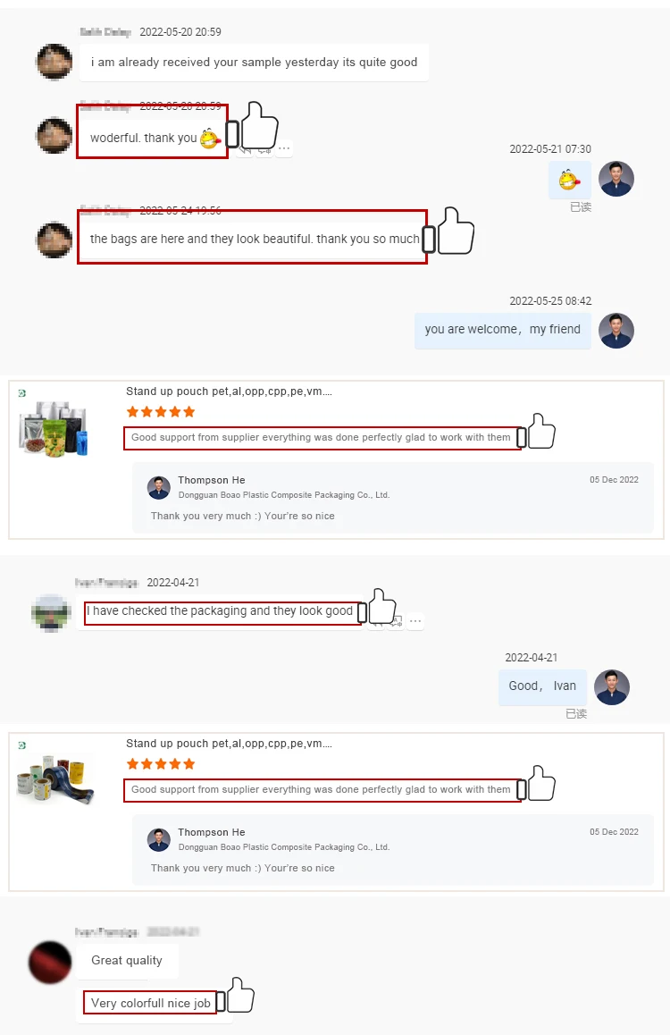Click the five-star rating on first pouch review
The image size is (670, 1035).
click(161, 412)
